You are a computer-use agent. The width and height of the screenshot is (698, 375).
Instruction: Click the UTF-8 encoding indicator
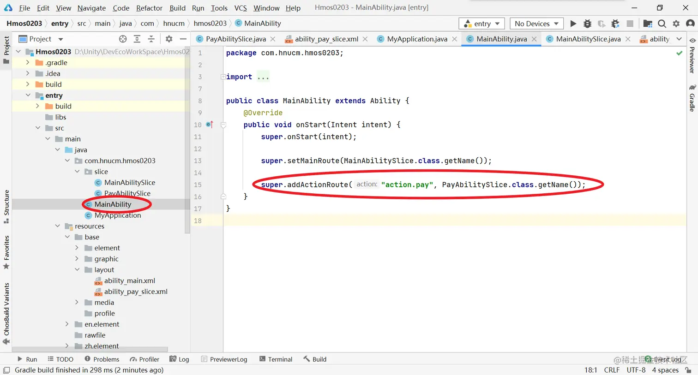636,370
